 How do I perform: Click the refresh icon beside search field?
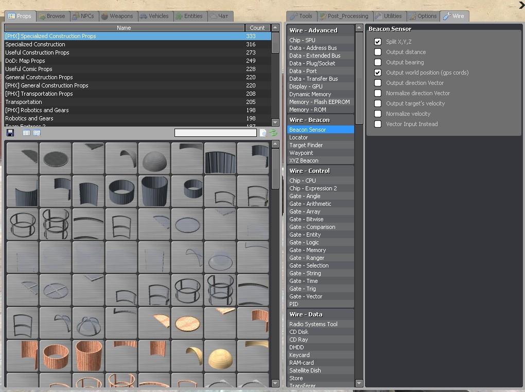pyautogui.click(x=274, y=133)
